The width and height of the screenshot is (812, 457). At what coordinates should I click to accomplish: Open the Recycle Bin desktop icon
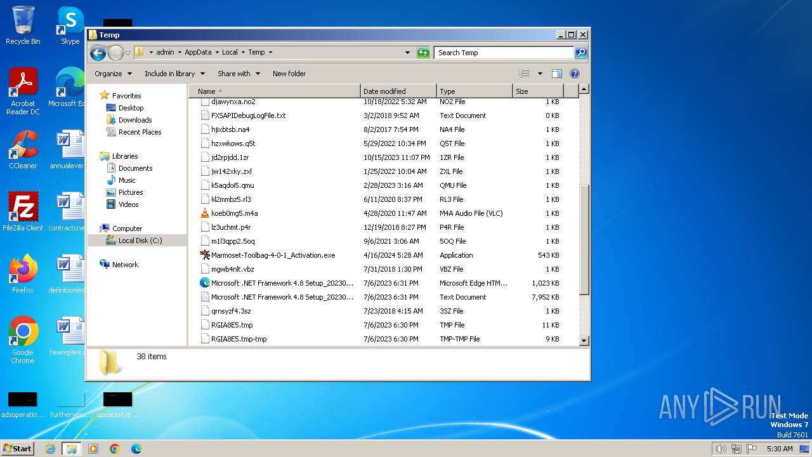coord(23,26)
